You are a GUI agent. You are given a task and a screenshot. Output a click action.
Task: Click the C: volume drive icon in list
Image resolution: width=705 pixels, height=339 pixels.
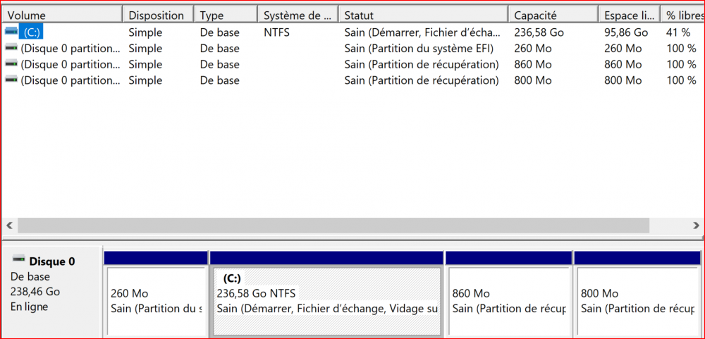[11, 32]
